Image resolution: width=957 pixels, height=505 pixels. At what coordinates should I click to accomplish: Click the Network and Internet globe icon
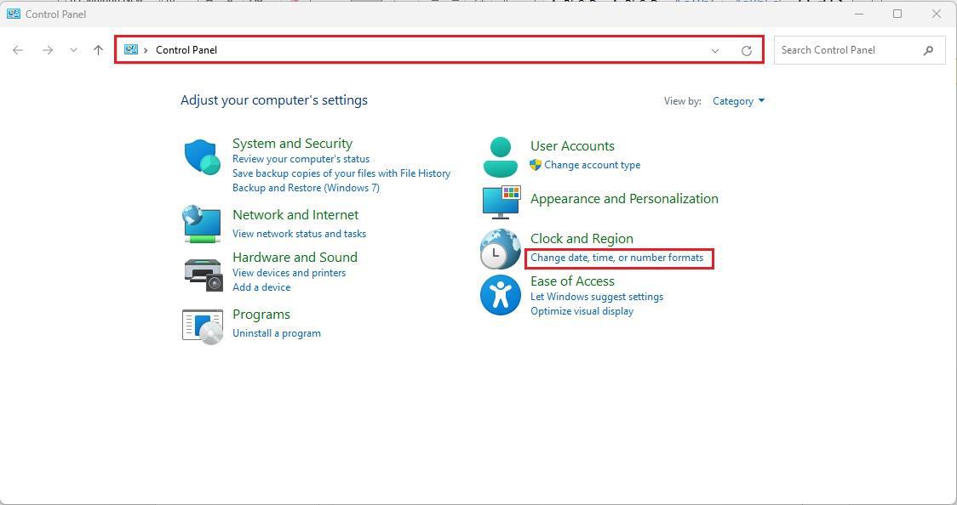click(202, 224)
